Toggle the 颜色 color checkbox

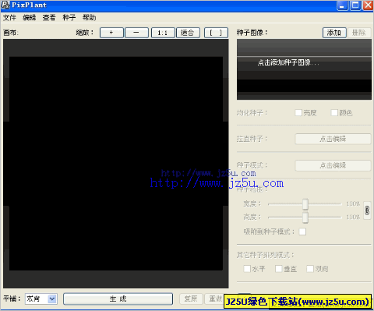point(334,112)
